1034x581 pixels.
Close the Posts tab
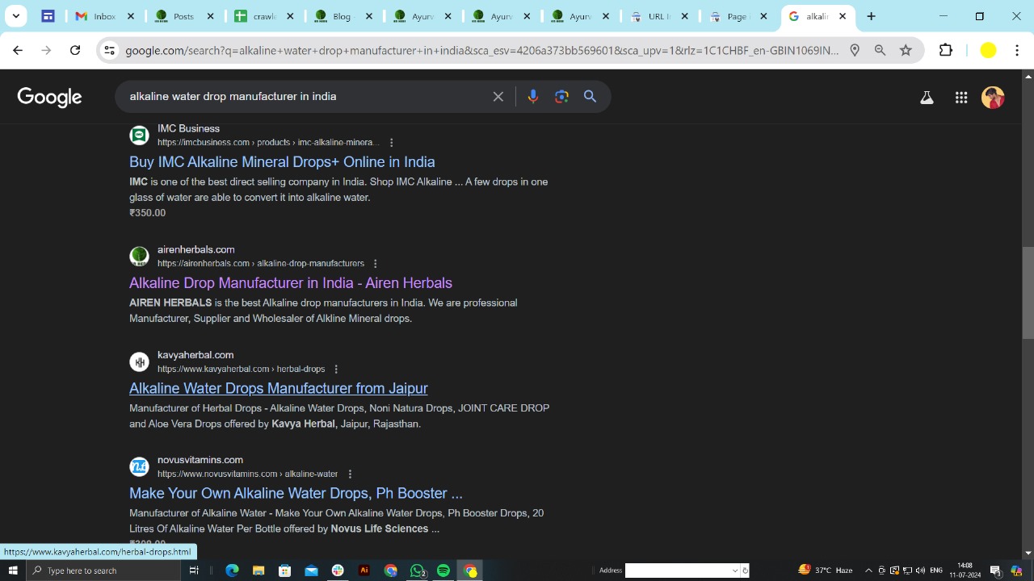(211, 16)
